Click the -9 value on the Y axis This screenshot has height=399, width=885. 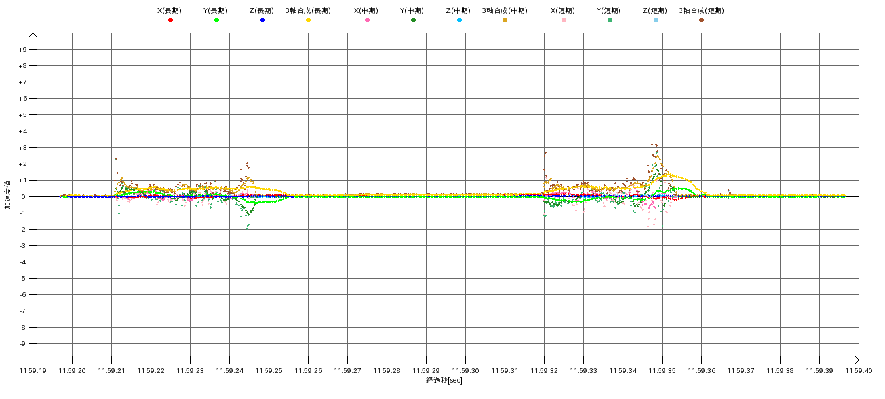point(22,344)
